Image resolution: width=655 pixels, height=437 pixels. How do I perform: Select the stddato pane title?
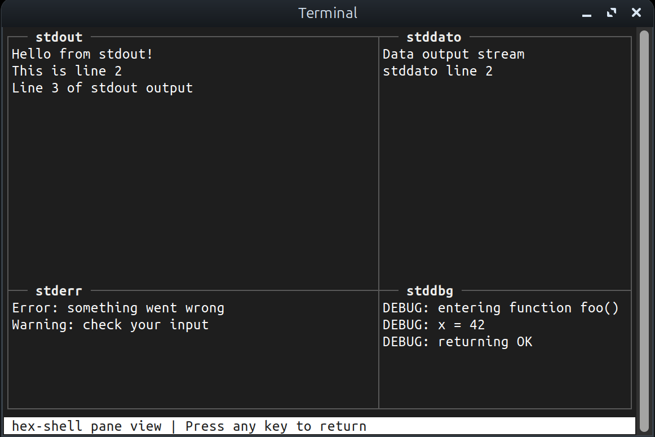coord(433,37)
